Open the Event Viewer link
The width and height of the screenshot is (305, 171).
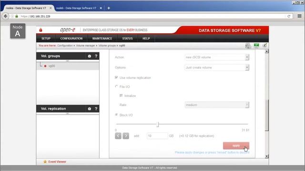[x=57, y=161]
